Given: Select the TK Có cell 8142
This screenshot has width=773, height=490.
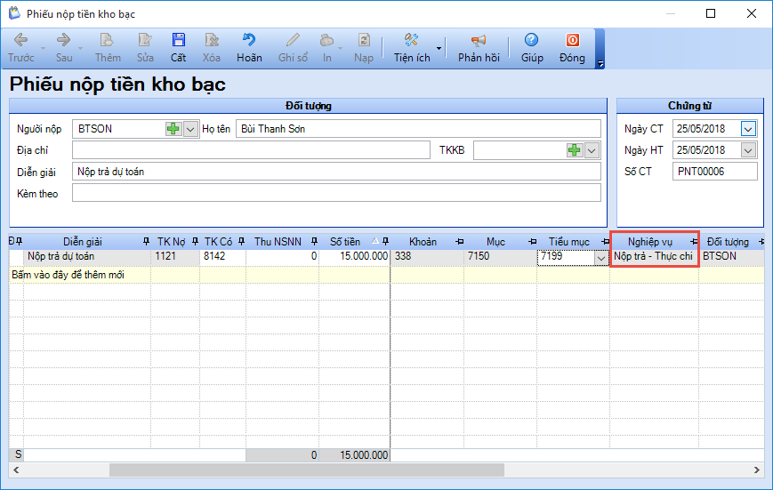Looking at the screenshot, I should (x=222, y=256).
